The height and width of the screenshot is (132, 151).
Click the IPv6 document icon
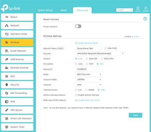[x=7, y=101]
